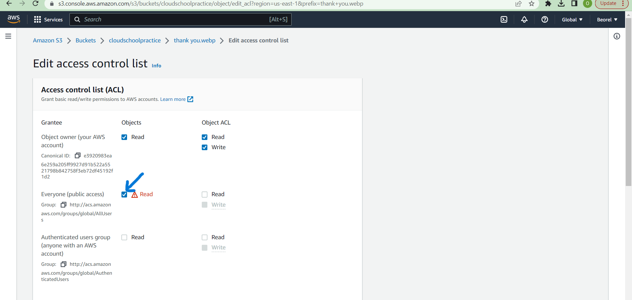Open the browser extensions puzzle icon
Image resolution: width=632 pixels, height=300 pixels.
pyautogui.click(x=548, y=4)
